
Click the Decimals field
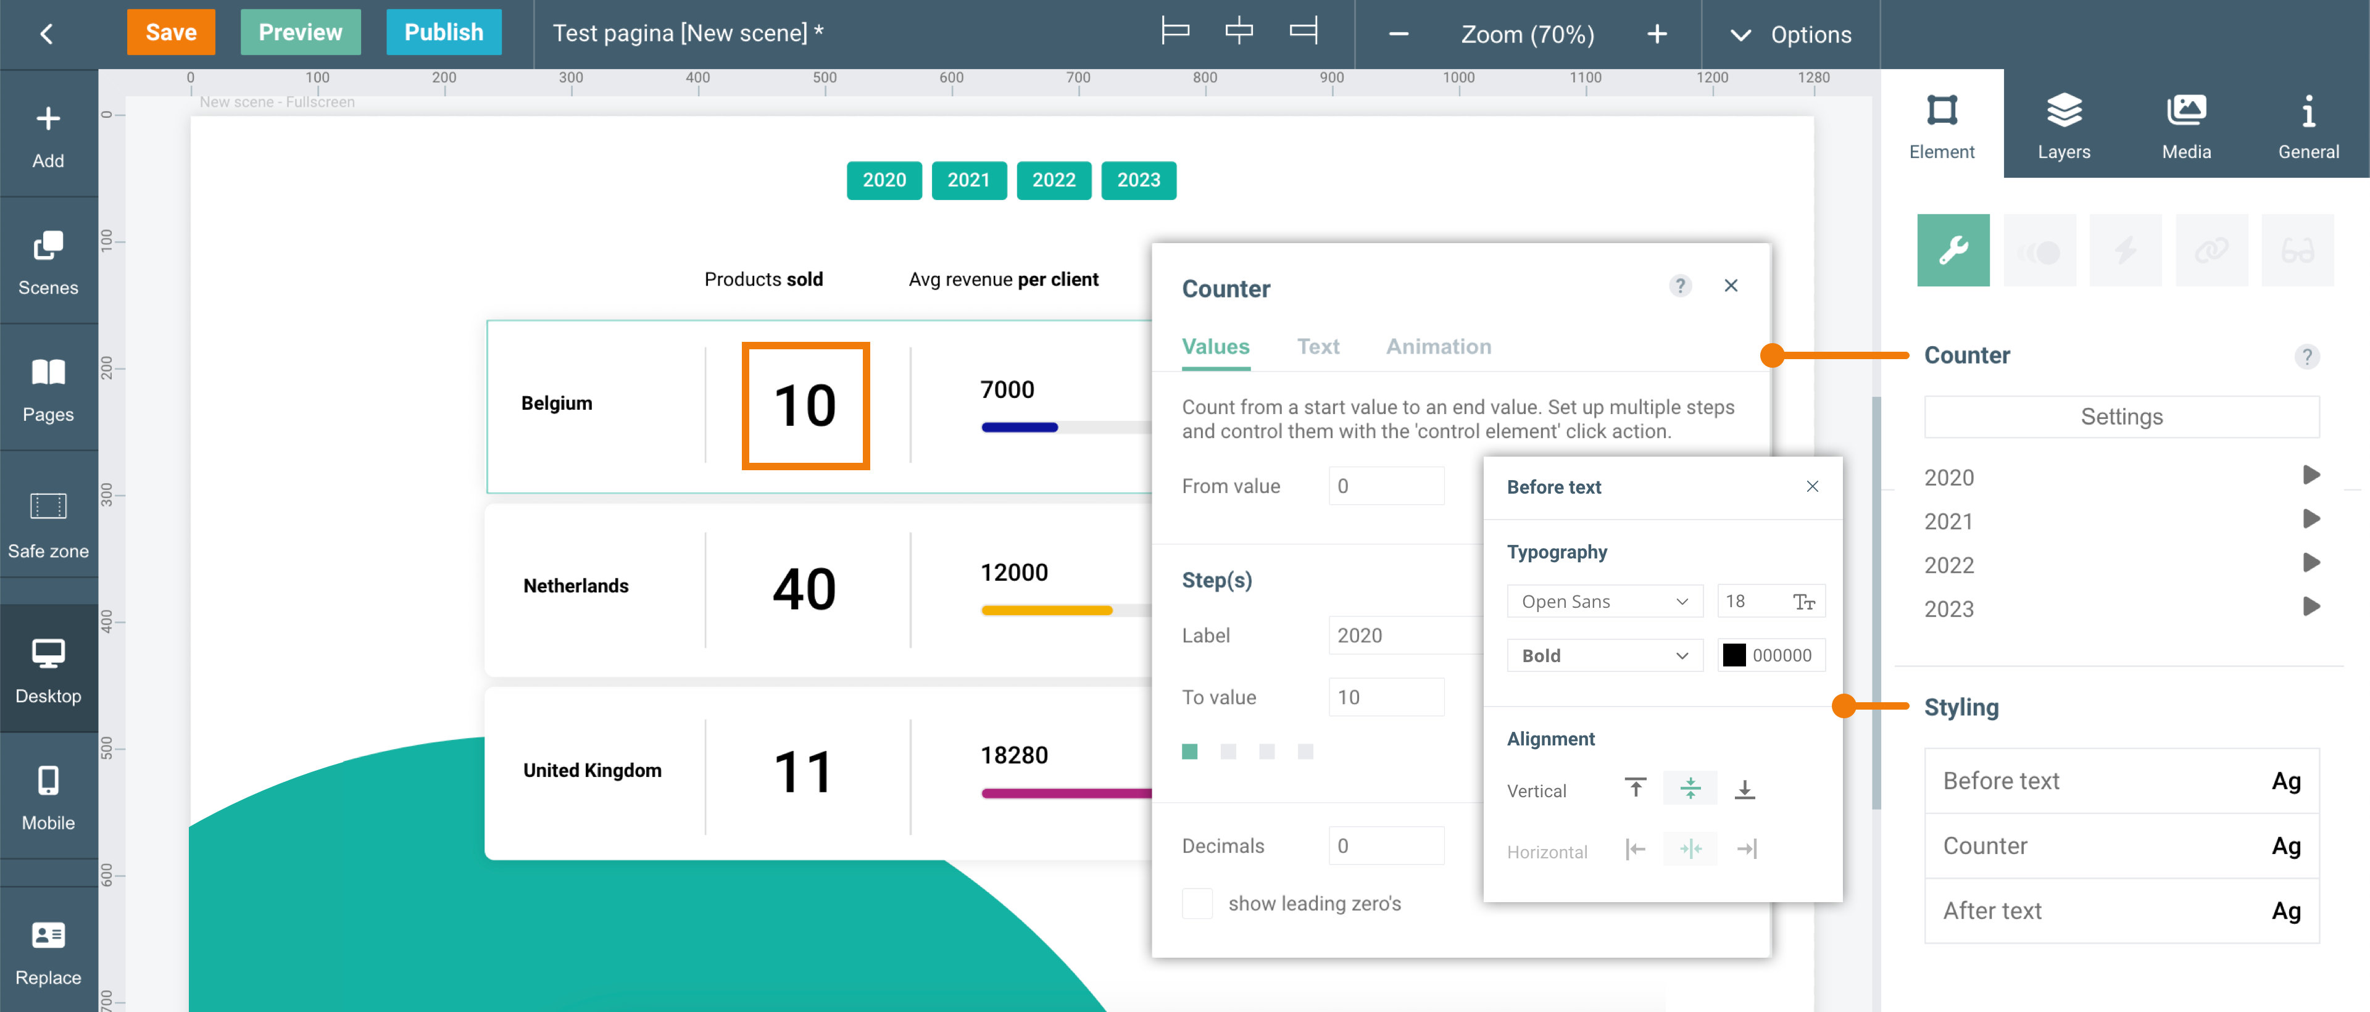tap(1386, 845)
